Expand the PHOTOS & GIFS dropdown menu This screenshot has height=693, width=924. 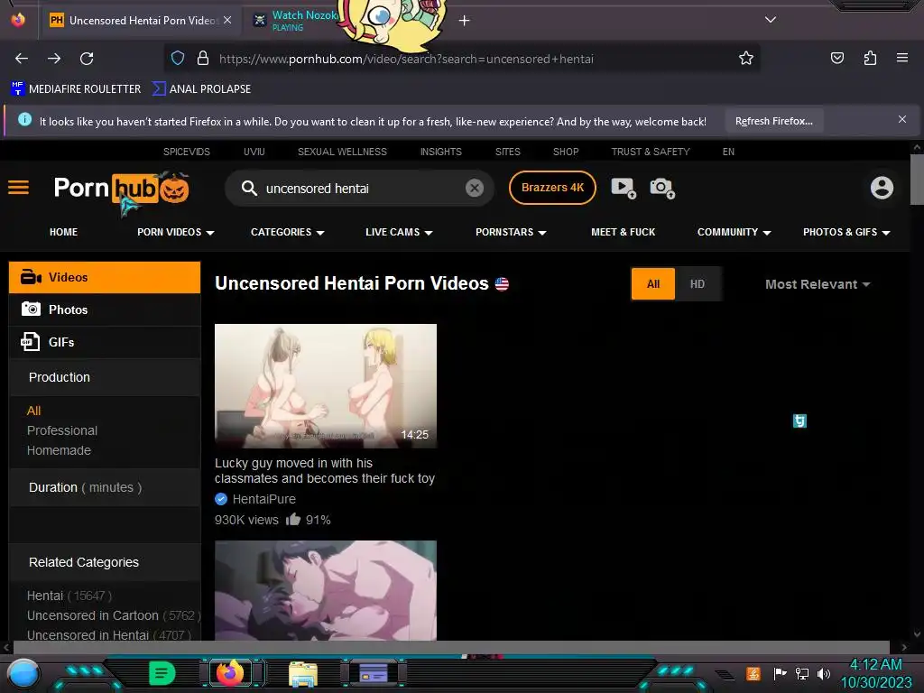[x=846, y=232]
